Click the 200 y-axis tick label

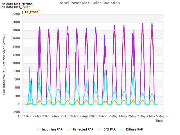pyautogui.click(x=17, y=96)
